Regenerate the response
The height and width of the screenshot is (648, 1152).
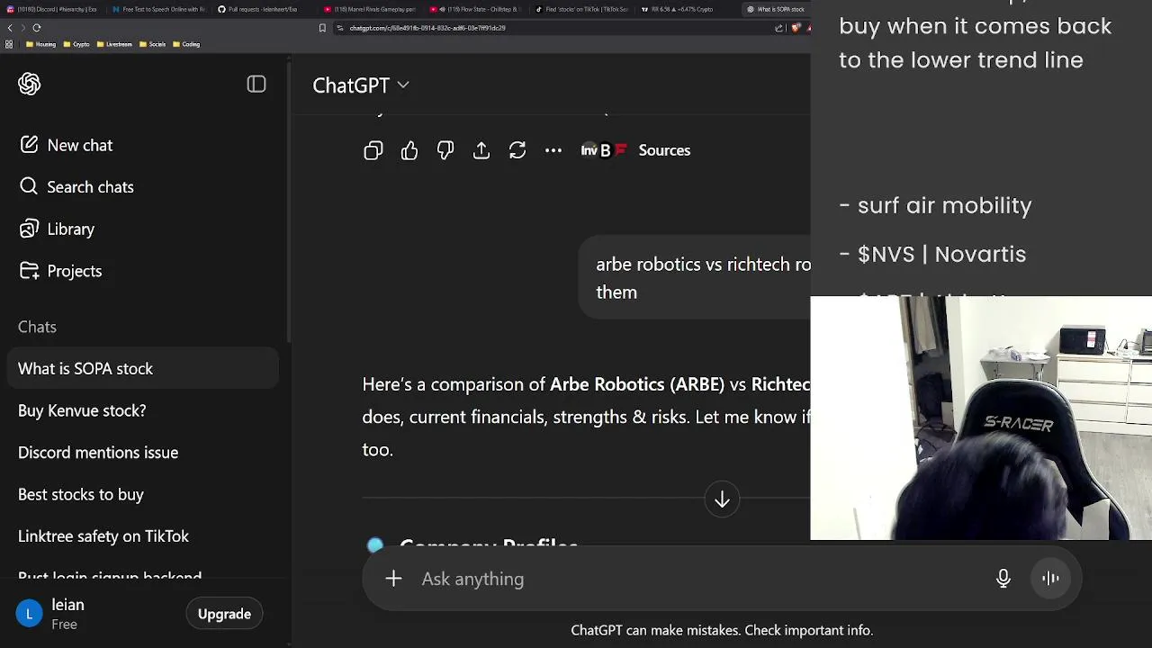[x=517, y=150]
